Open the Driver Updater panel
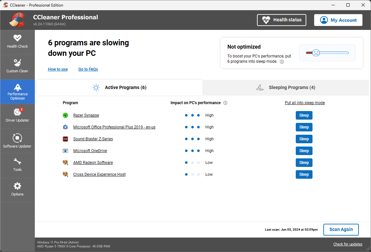The height and width of the screenshot is (252, 371). coord(17,116)
